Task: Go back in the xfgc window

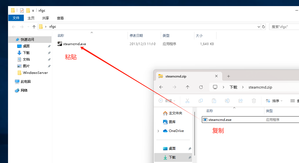Action: pos(14,27)
